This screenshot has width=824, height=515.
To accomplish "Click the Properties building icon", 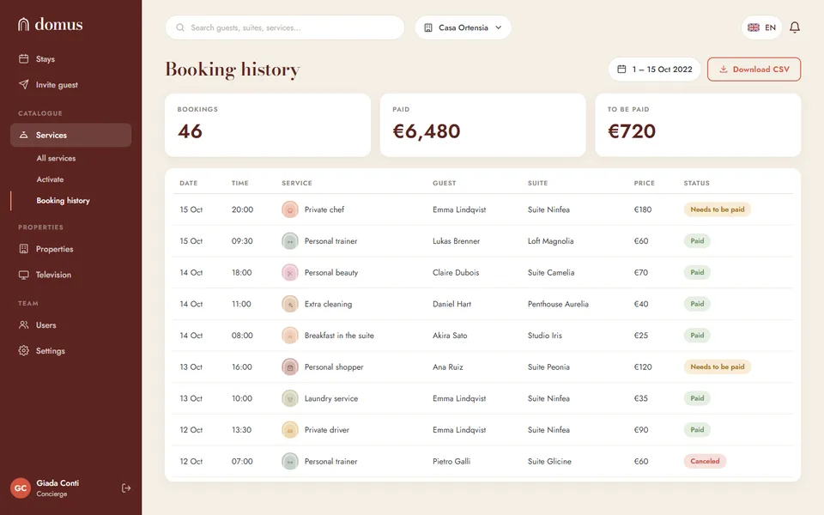I will (x=24, y=249).
